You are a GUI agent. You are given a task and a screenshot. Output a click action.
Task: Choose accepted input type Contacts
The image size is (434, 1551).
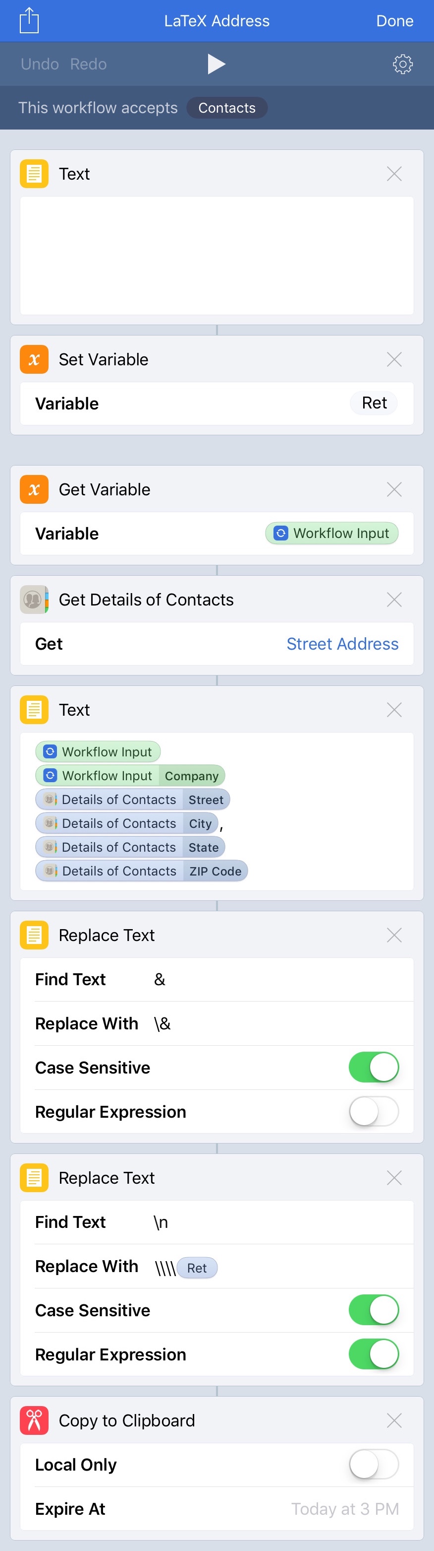pos(226,108)
